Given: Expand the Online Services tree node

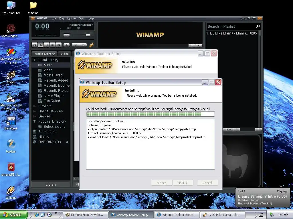Looking at the screenshot, I should (x=34, y=111).
